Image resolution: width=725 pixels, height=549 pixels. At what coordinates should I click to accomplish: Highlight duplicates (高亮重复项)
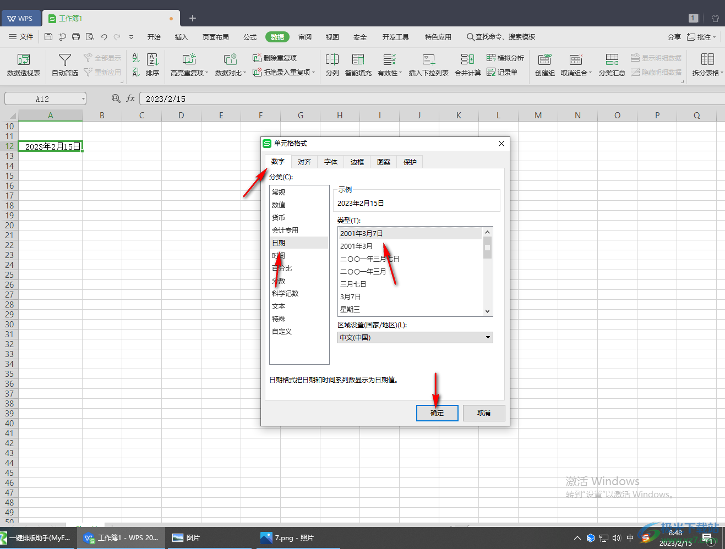point(189,65)
